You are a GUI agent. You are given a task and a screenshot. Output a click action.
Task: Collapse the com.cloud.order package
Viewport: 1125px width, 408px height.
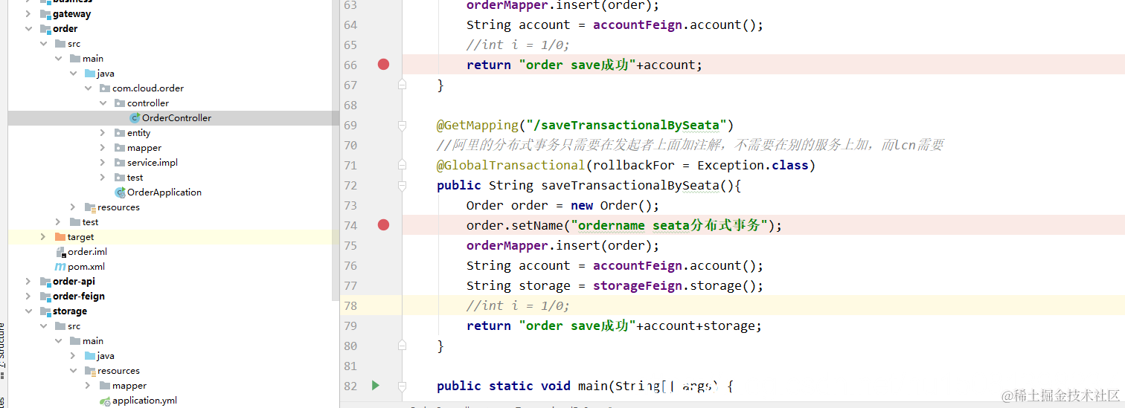click(88, 88)
